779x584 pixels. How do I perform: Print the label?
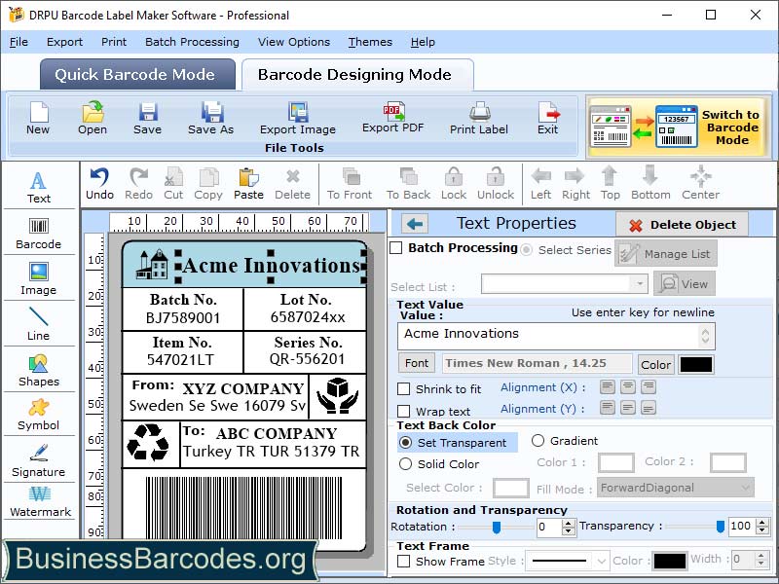pos(479,118)
